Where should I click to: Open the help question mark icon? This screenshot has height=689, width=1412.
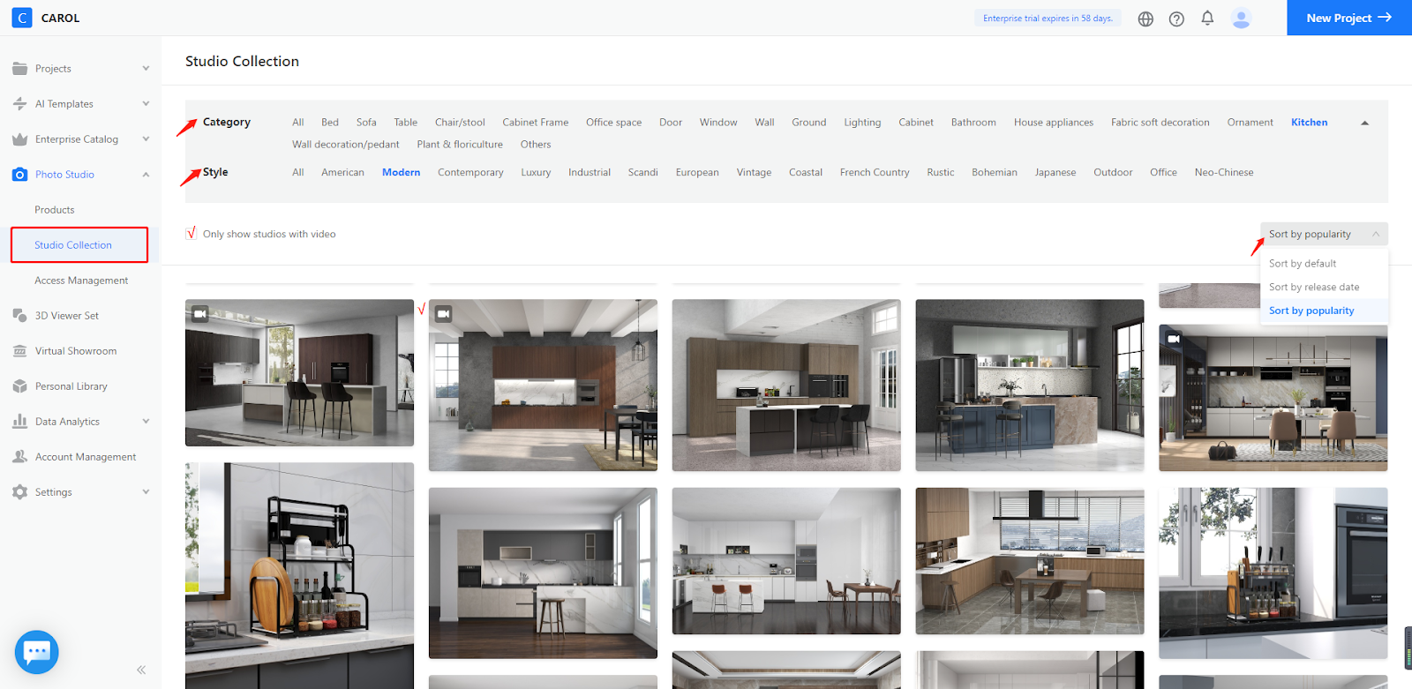[x=1176, y=19]
